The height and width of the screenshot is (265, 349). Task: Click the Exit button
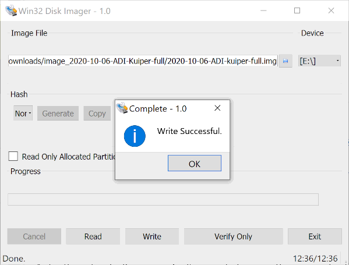(x=315, y=236)
